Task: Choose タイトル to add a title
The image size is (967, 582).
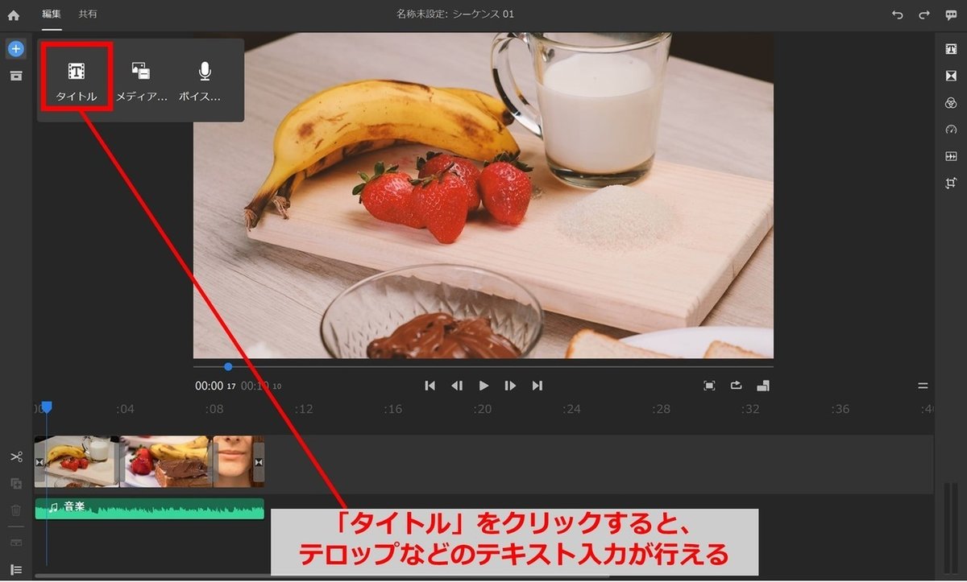Action: click(77, 80)
